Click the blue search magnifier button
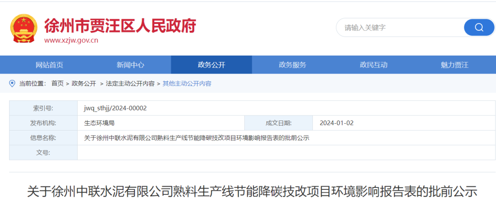496x205 pixels. coord(479,28)
